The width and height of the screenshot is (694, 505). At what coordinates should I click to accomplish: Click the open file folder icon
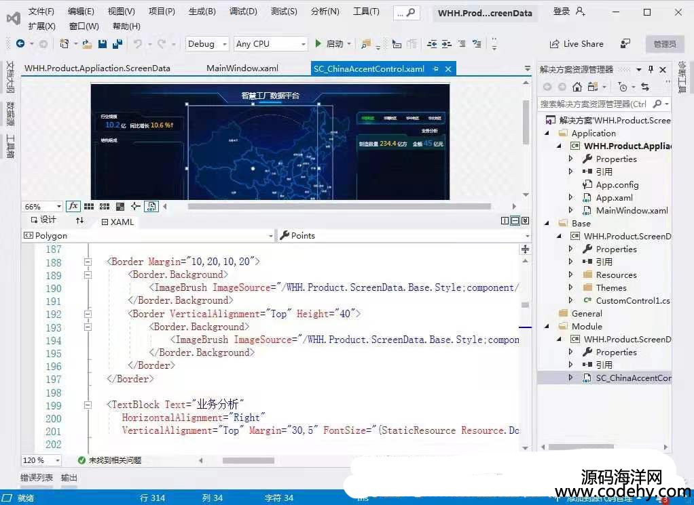[87, 44]
